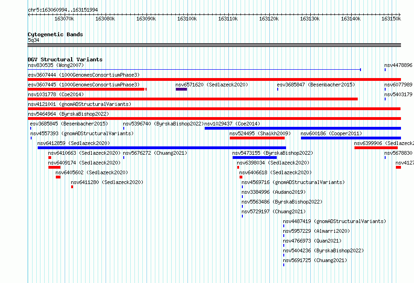Click the 163070k ruler position
Screen dimensions: 414x283
click(64, 19)
